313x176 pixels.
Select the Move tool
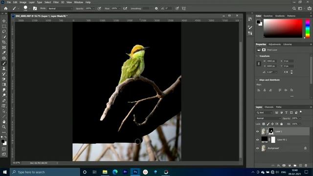[x=4, y=21]
